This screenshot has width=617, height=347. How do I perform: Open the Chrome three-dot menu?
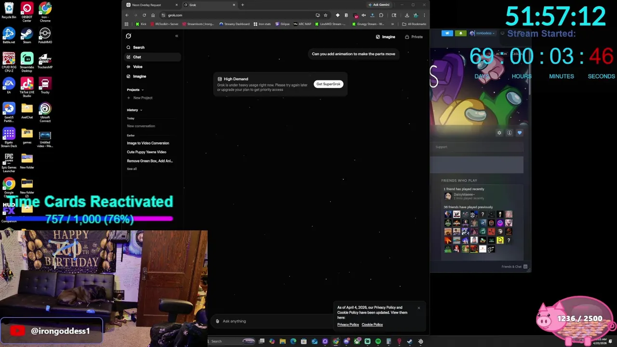[424, 15]
